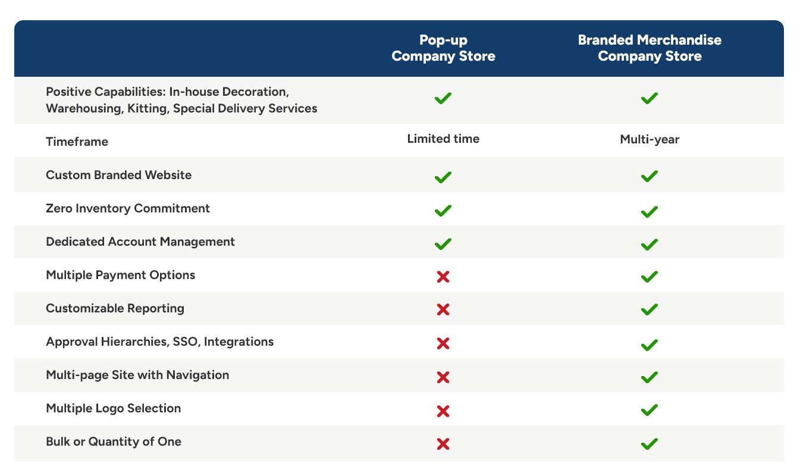Select the Pop-up Company Store column header
This screenshot has width=797, height=476.
tap(443, 48)
